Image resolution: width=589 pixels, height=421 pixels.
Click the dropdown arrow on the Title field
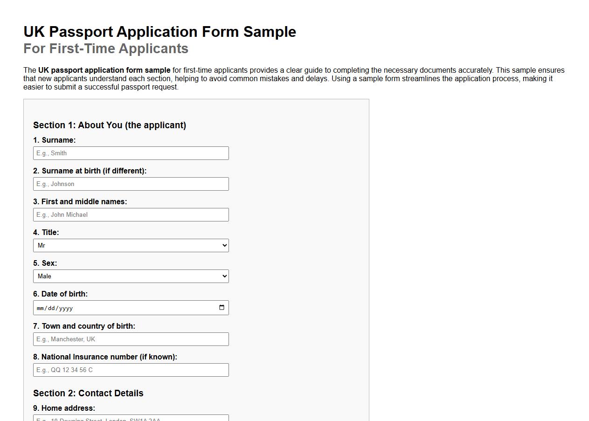coord(223,245)
